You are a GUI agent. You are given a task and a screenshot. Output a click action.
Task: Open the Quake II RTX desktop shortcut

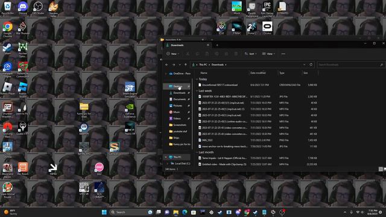23,128
